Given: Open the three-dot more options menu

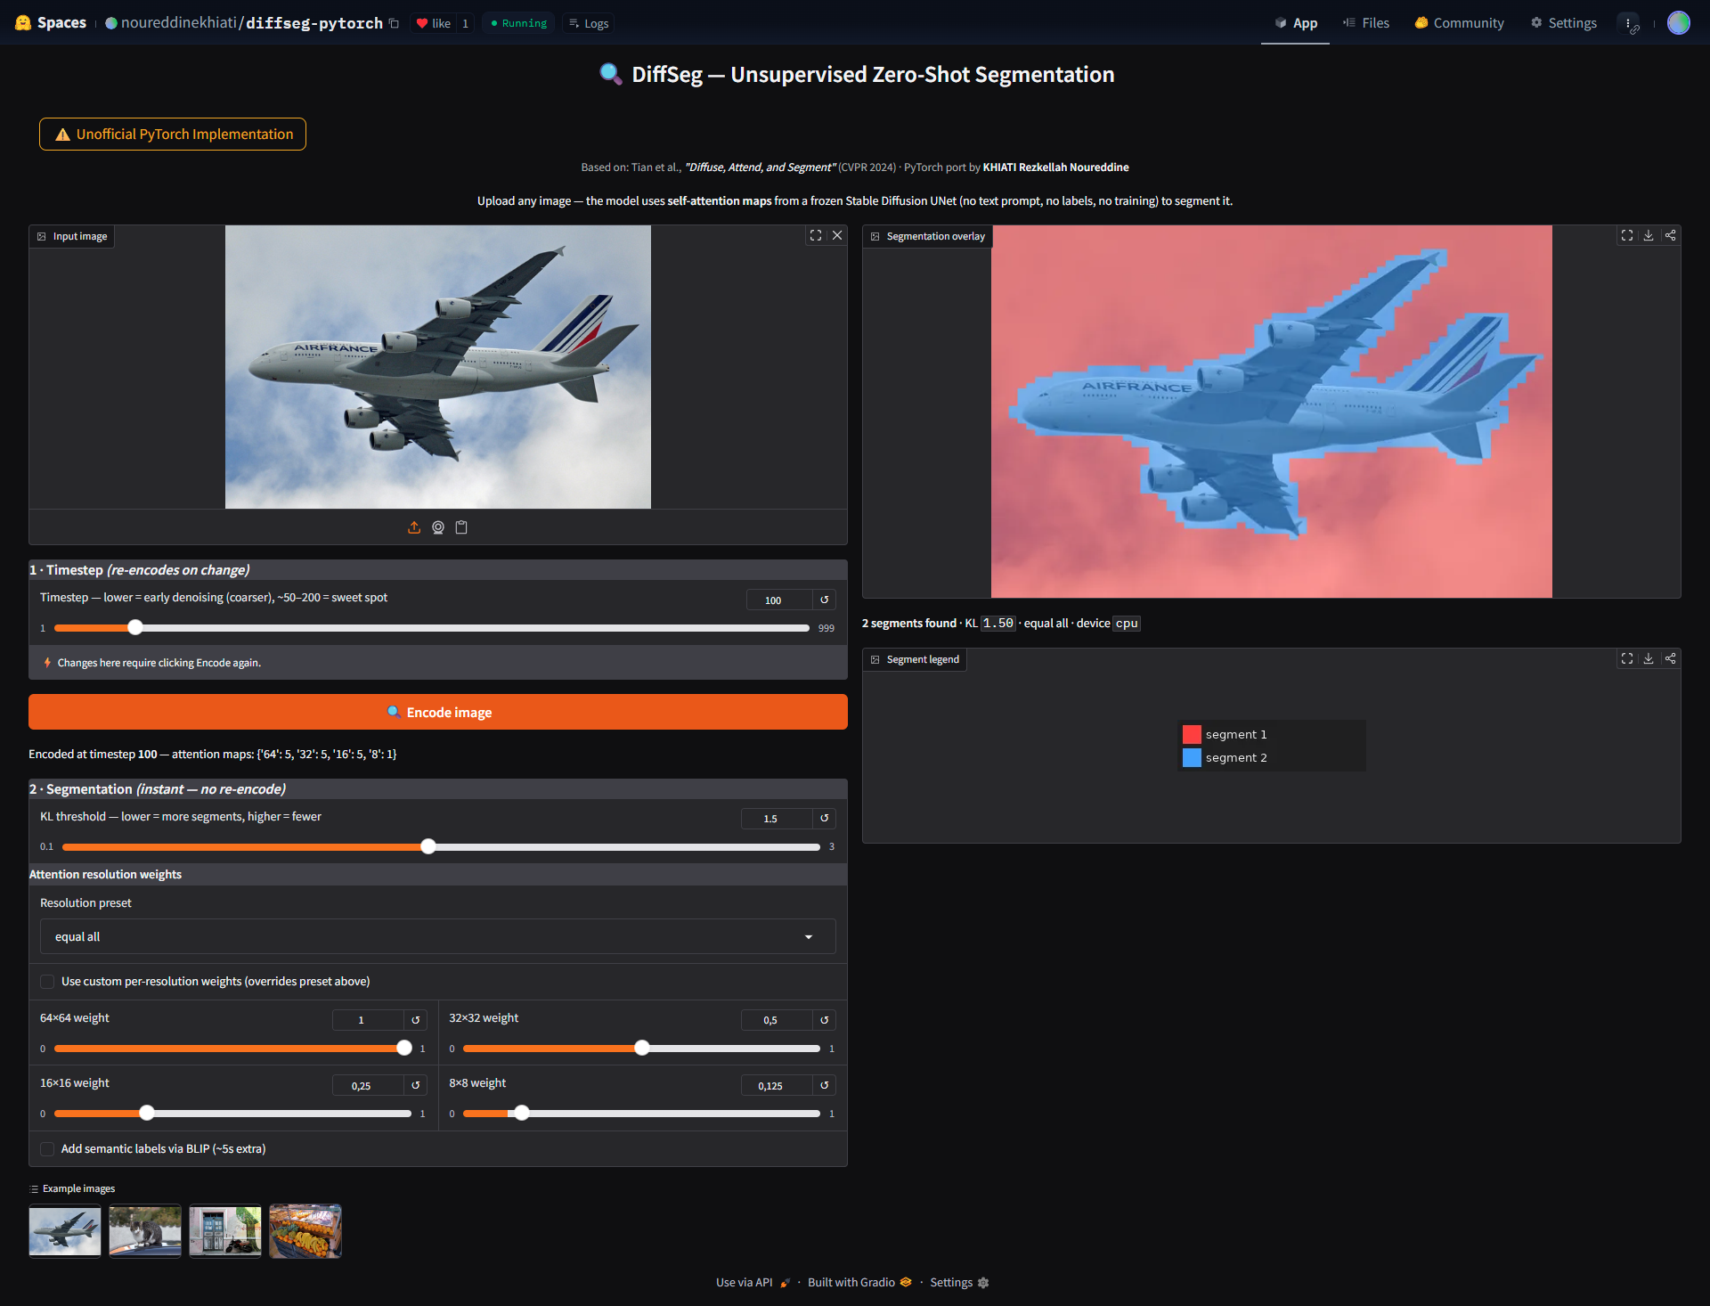Looking at the screenshot, I should click(x=1628, y=23).
